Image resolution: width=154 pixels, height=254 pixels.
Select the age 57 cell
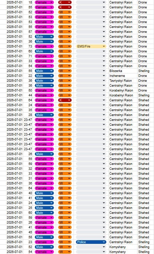[28, 32]
